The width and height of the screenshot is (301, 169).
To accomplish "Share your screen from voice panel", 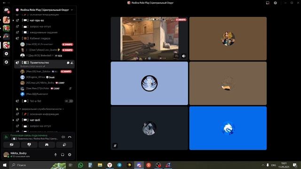I will (29, 145).
